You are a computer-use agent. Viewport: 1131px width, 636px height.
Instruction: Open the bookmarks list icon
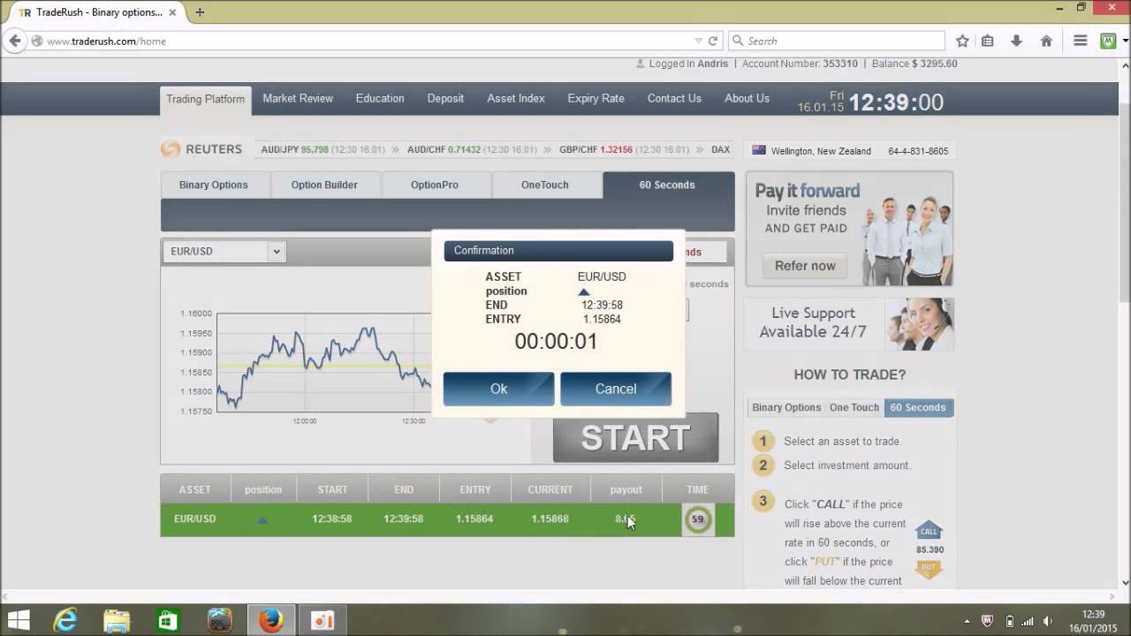tap(988, 41)
